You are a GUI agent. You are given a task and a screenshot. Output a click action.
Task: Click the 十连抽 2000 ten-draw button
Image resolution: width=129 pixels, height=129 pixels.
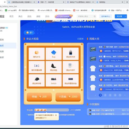click(68, 97)
